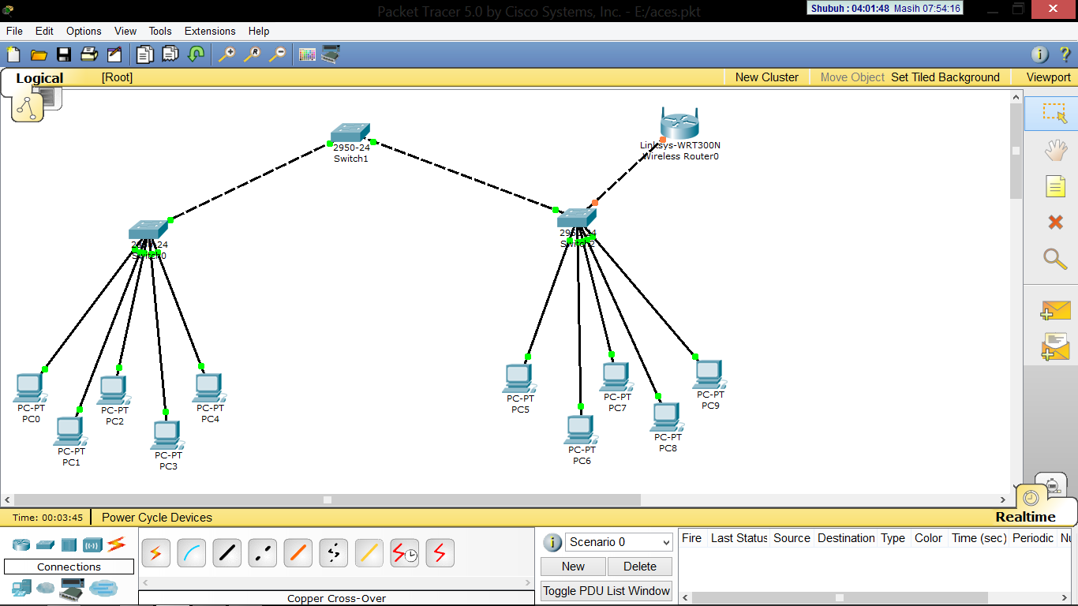Click Toggle PDU List Window
The width and height of the screenshot is (1078, 606).
point(606,591)
